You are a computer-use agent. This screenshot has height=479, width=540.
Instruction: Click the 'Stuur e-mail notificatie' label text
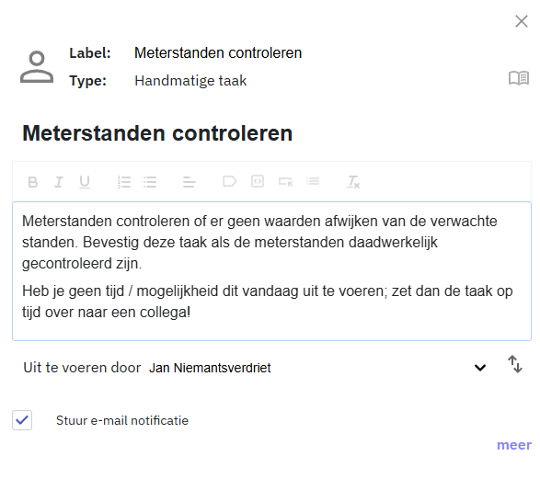click(122, 420)
